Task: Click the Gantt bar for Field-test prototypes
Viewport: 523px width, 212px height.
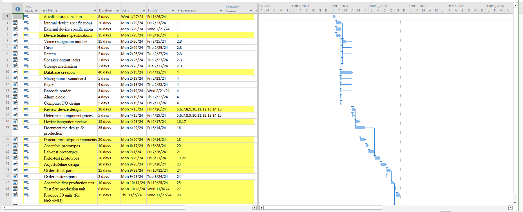Action: [377, 158]
